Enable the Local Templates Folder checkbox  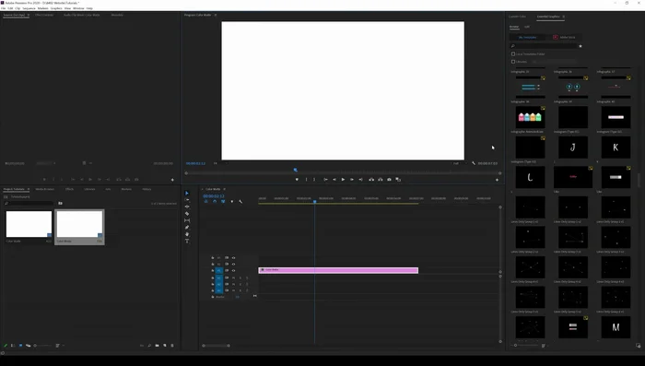pyautogui.click(x=513, y=54)
